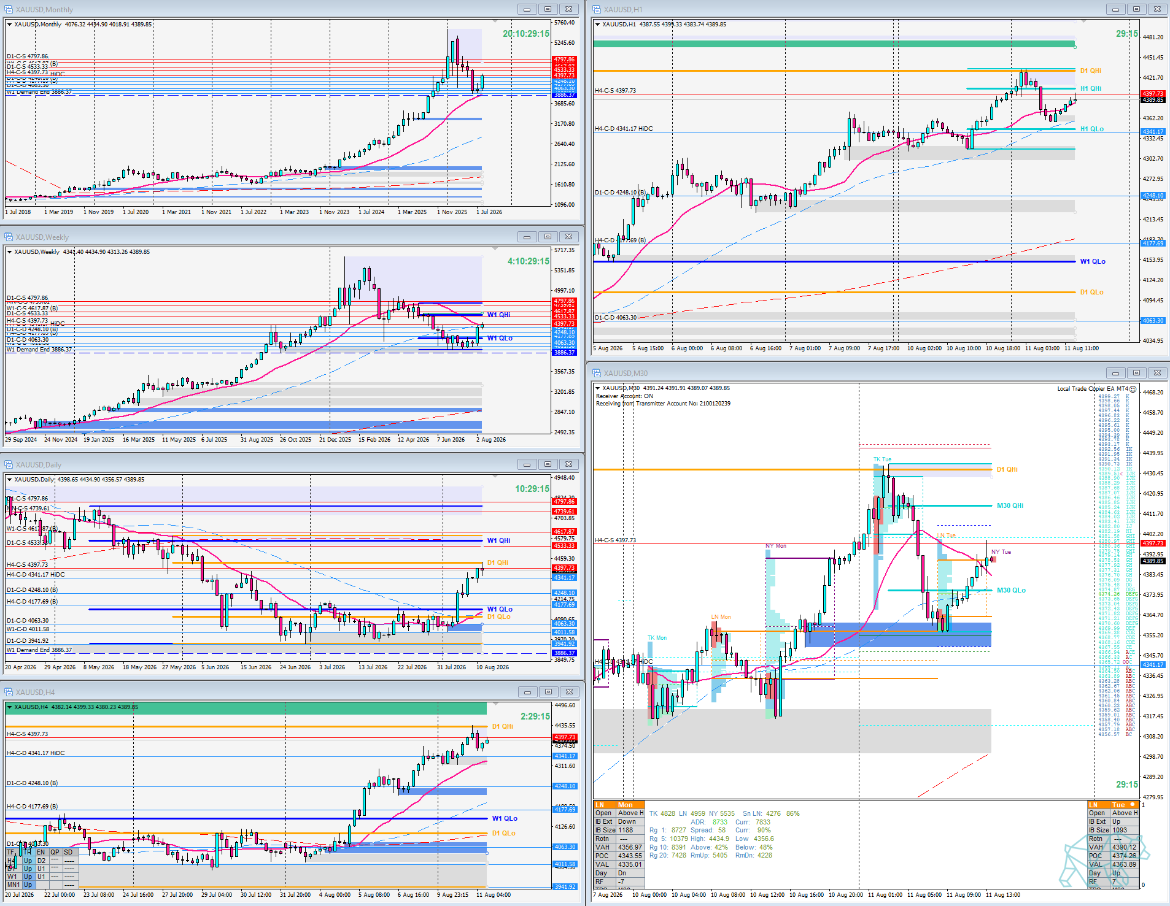This screenshot has height=906, width=1170.
Task: Minimize the XAUUSD,Weekly chart window
Action: pyautogui.click(x=527, y=237)
